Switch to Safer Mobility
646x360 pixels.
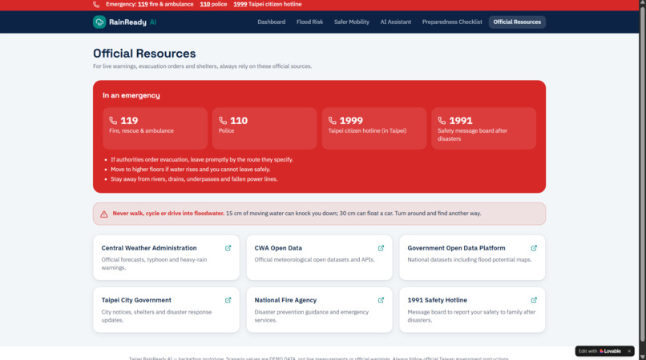tap(352, 22)
